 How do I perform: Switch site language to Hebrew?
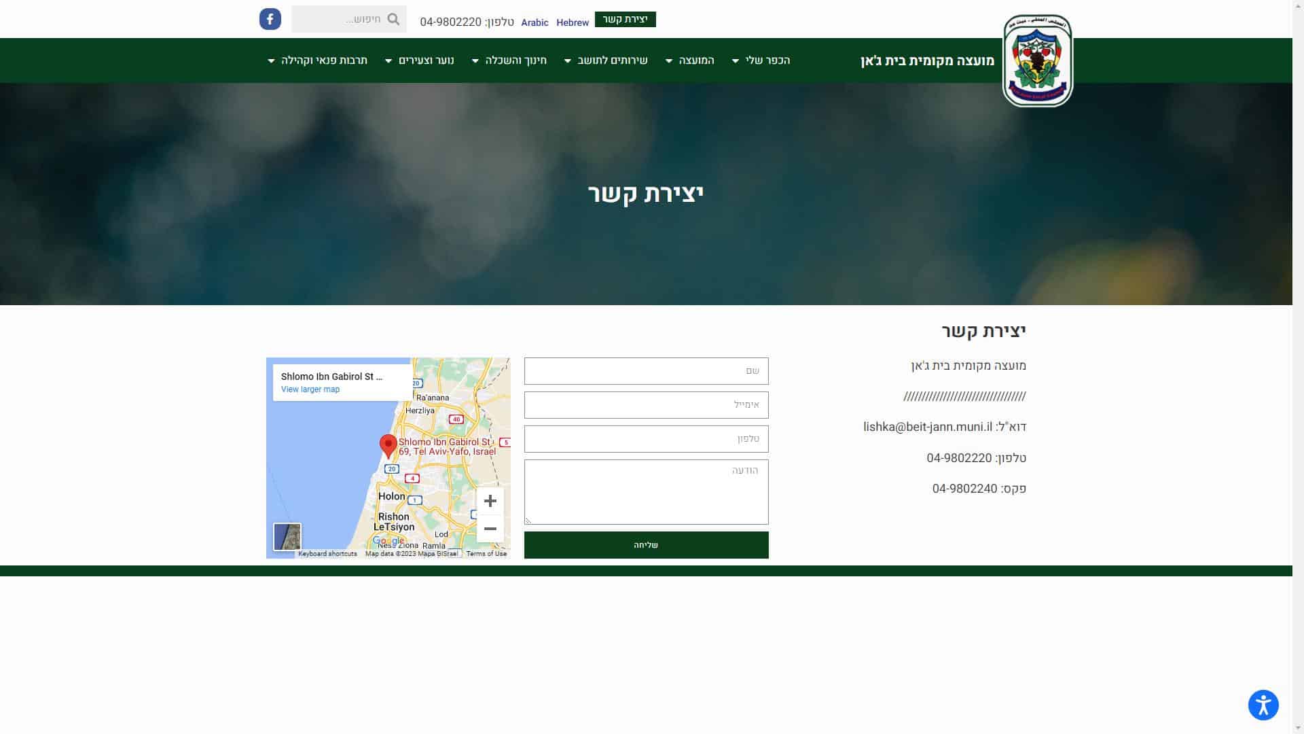point(572,22)
